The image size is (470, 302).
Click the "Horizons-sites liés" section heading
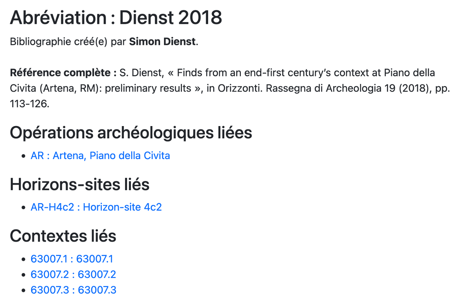point(79,184)
